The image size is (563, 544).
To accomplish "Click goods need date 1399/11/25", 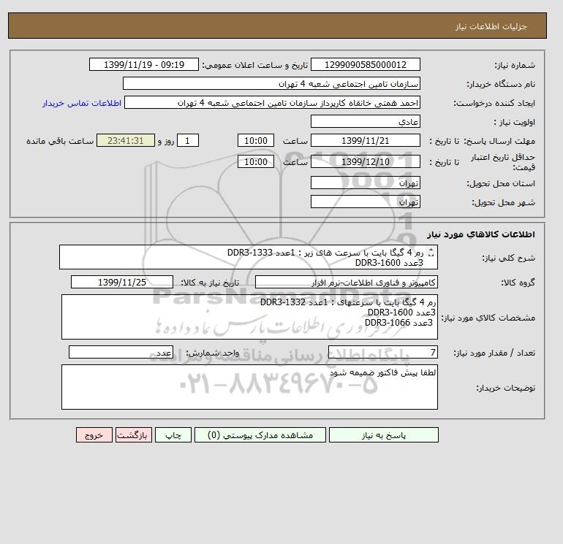I will click(122, 282).
